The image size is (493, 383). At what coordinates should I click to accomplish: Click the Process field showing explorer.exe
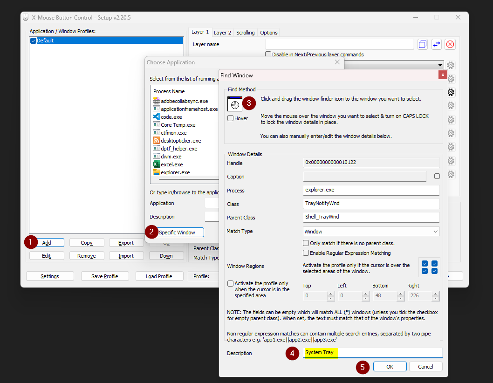coord(371,190)
